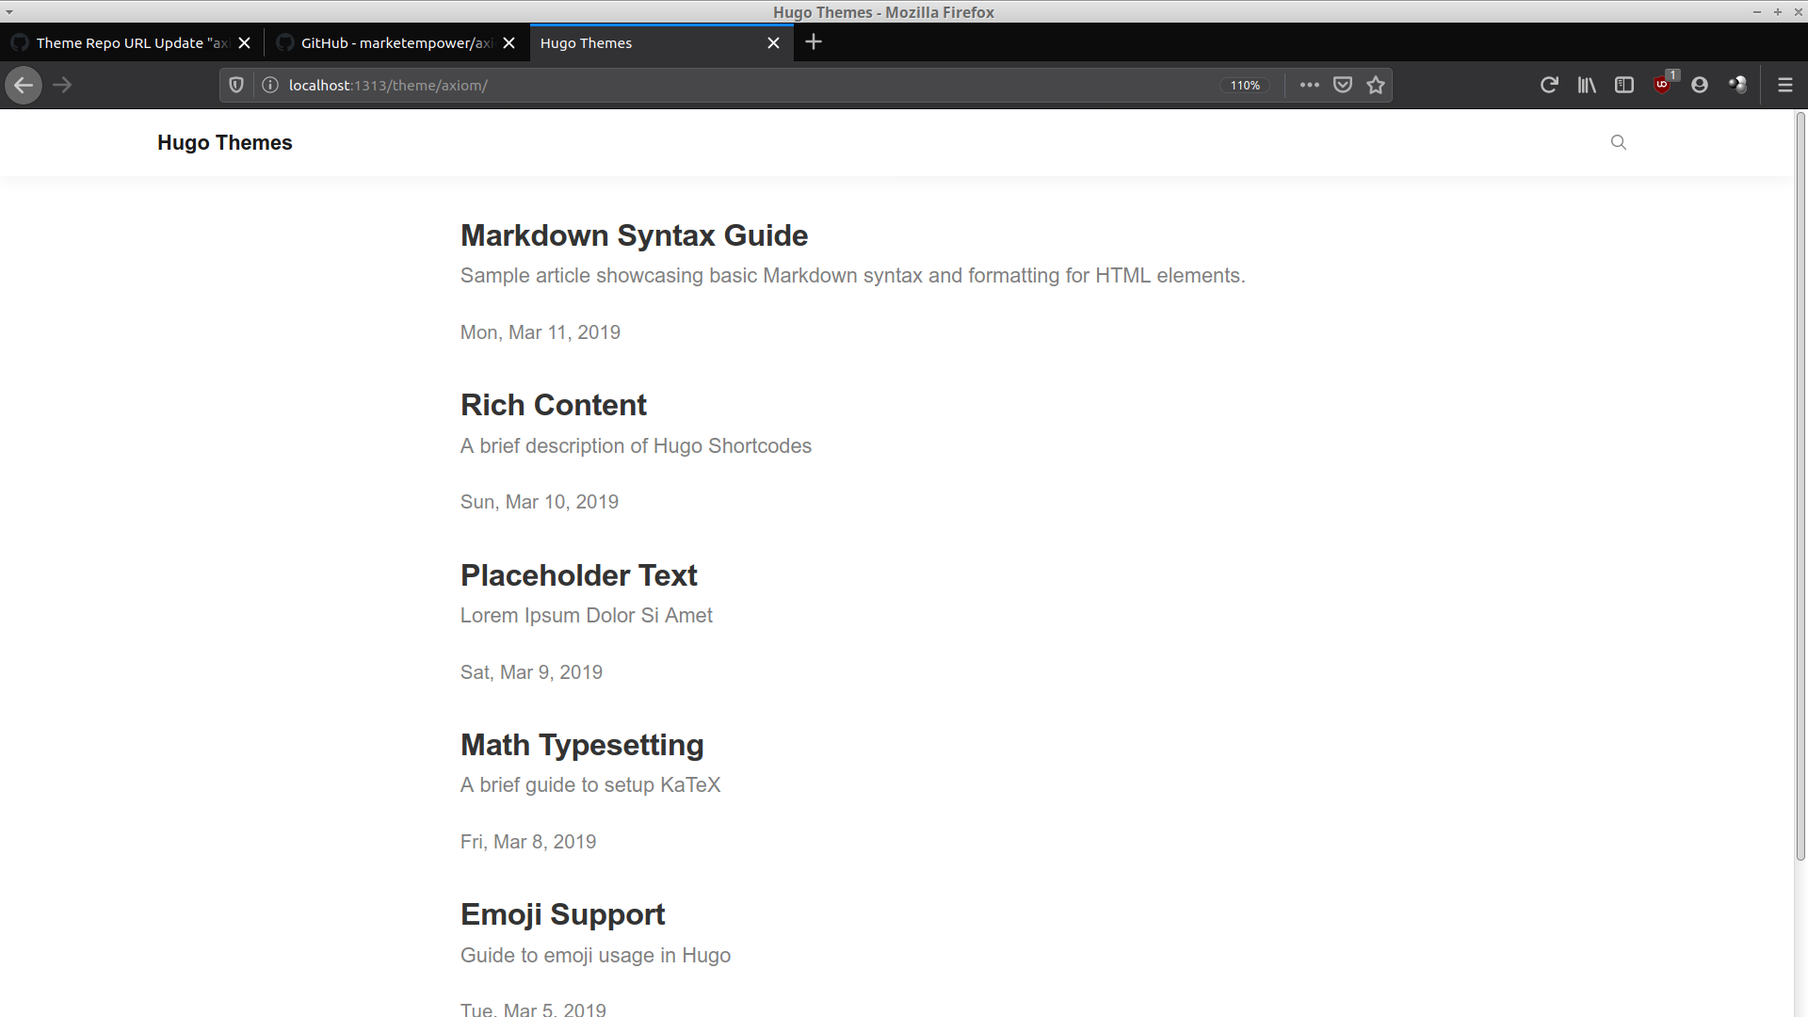The image size is (1808, 1017).
Task: Open the Firefox Account profile icon
Action: (x=1700, y=85)
